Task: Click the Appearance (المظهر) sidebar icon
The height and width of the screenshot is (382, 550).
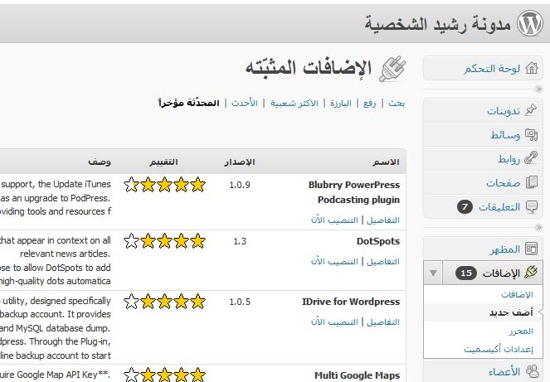Action: (x=531, y=249)
